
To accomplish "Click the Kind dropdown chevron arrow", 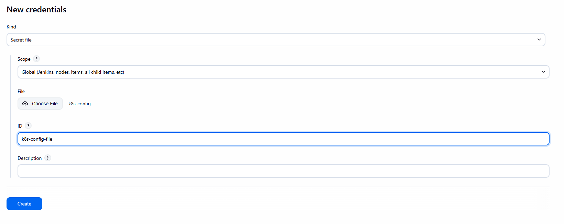I will [x=539, y=40].
